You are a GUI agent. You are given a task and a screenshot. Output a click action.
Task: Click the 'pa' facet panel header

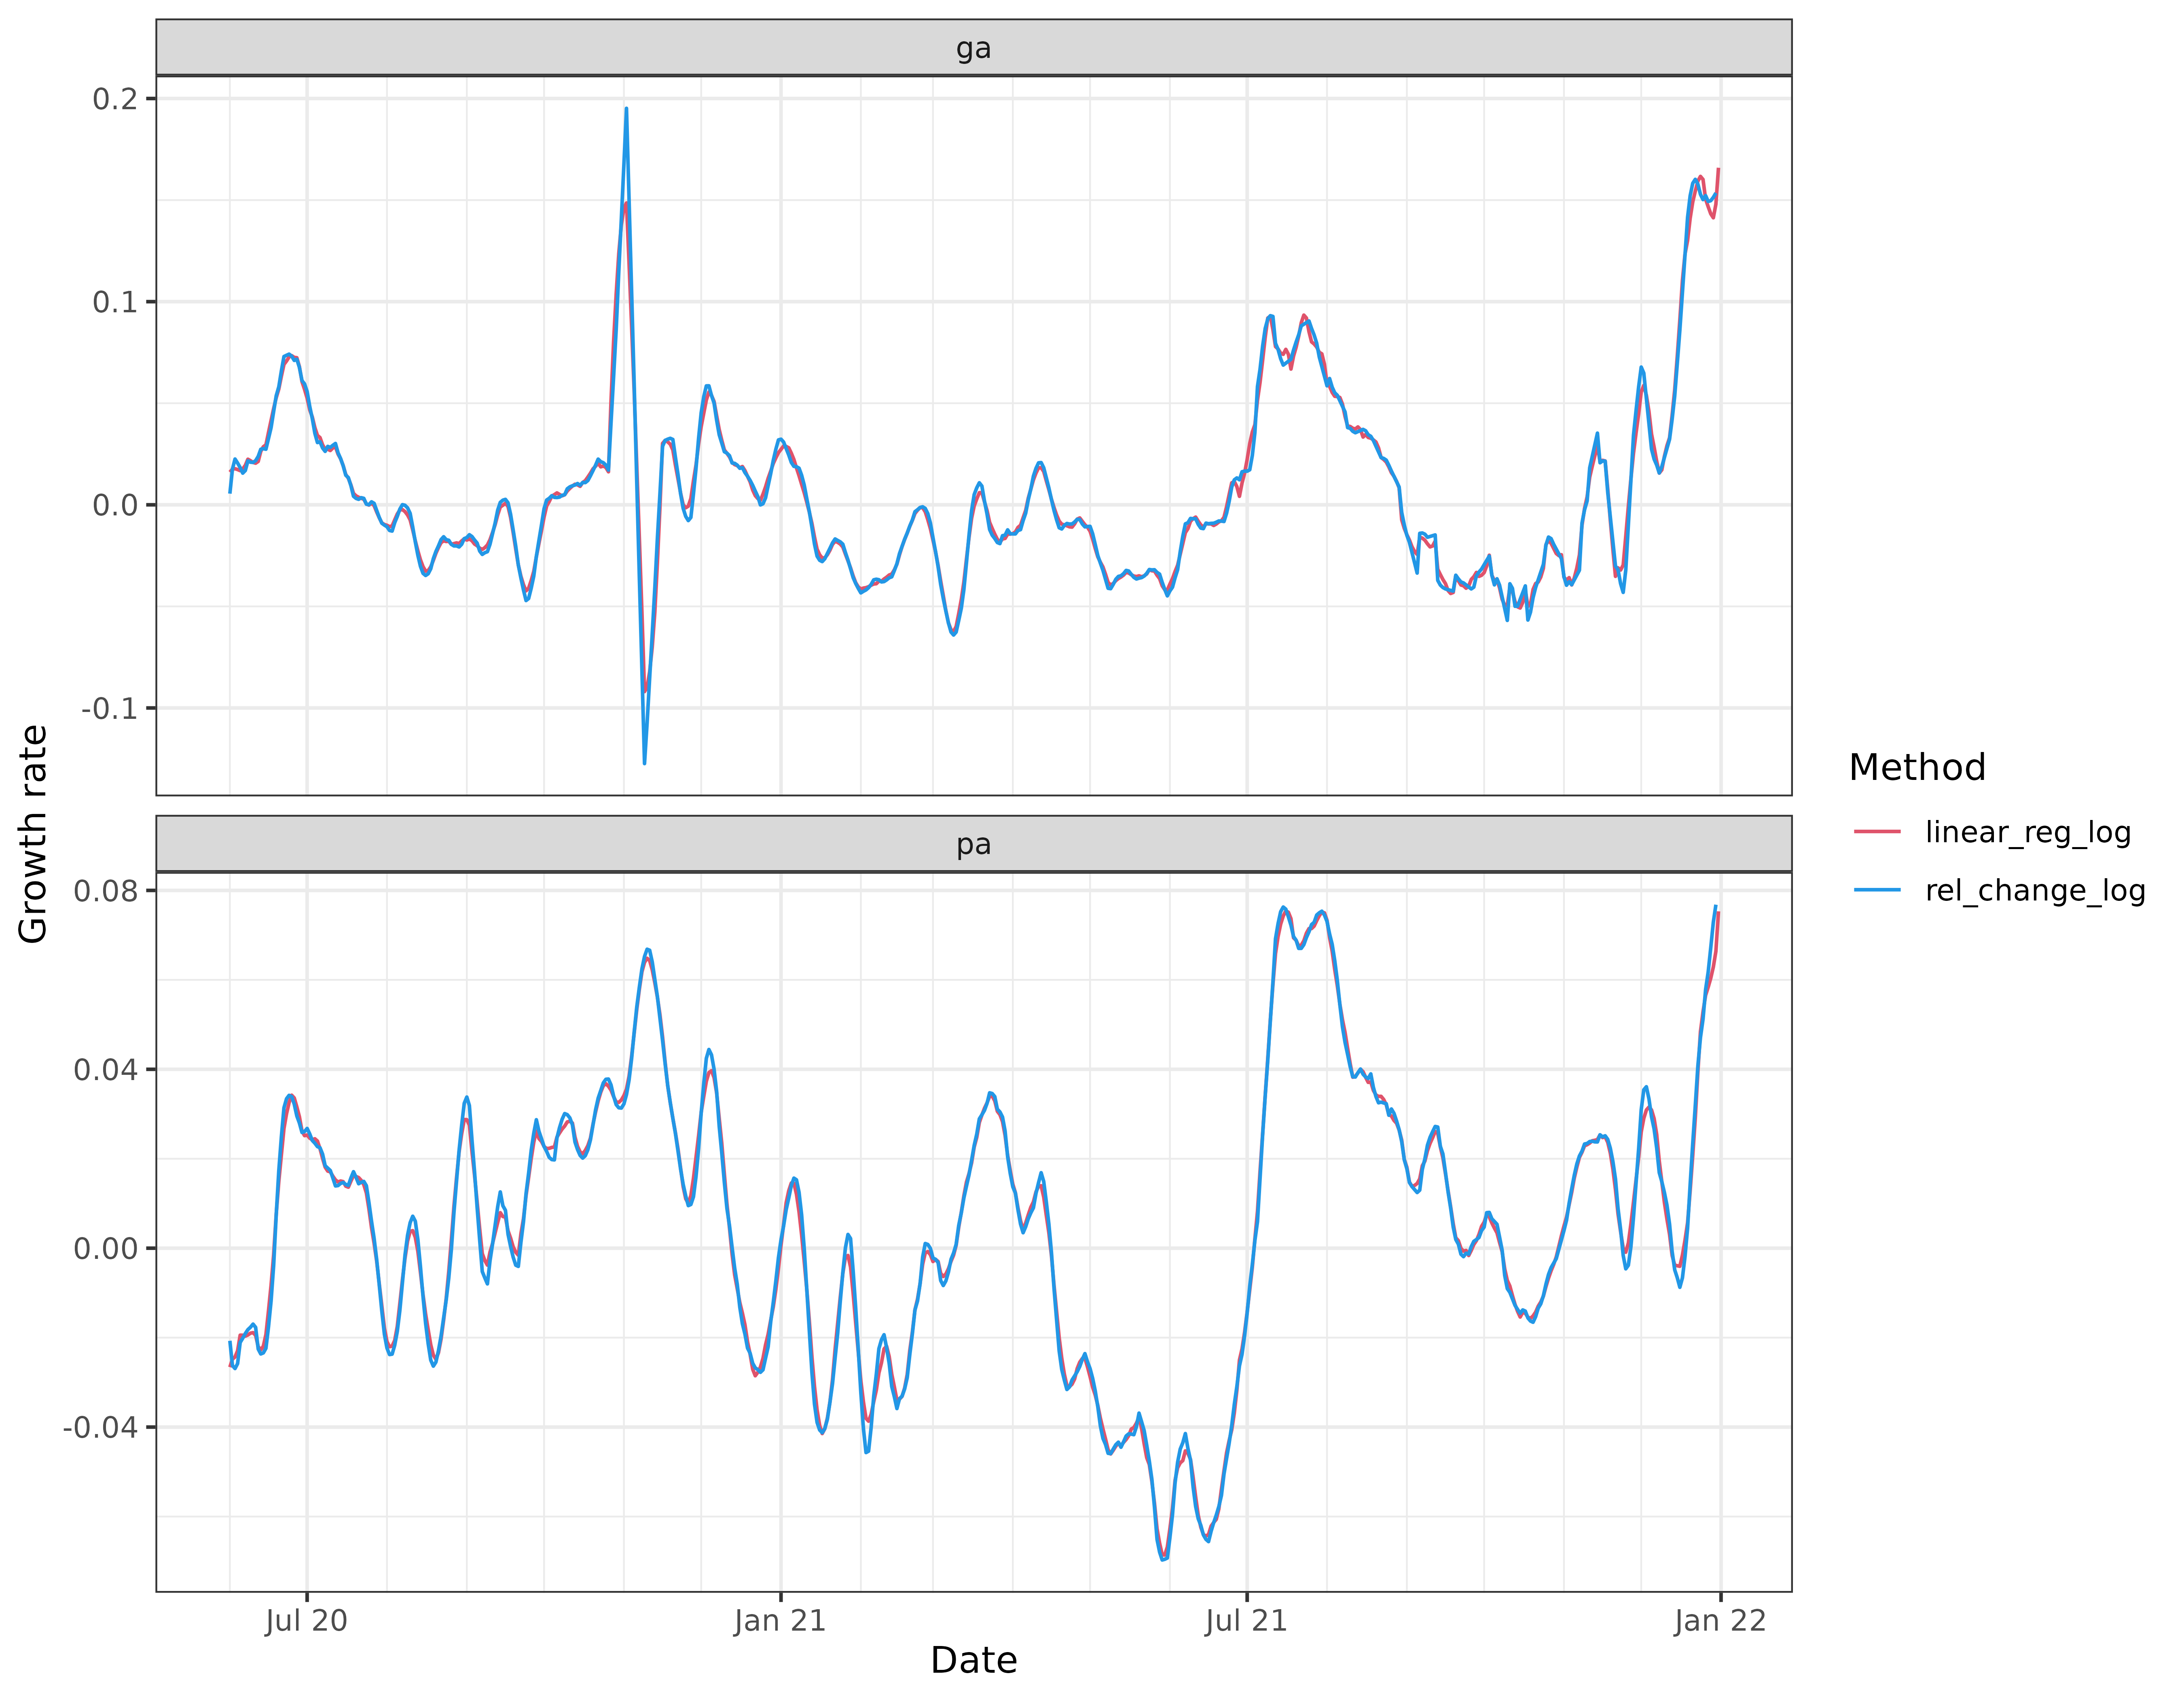pos(973,844)
